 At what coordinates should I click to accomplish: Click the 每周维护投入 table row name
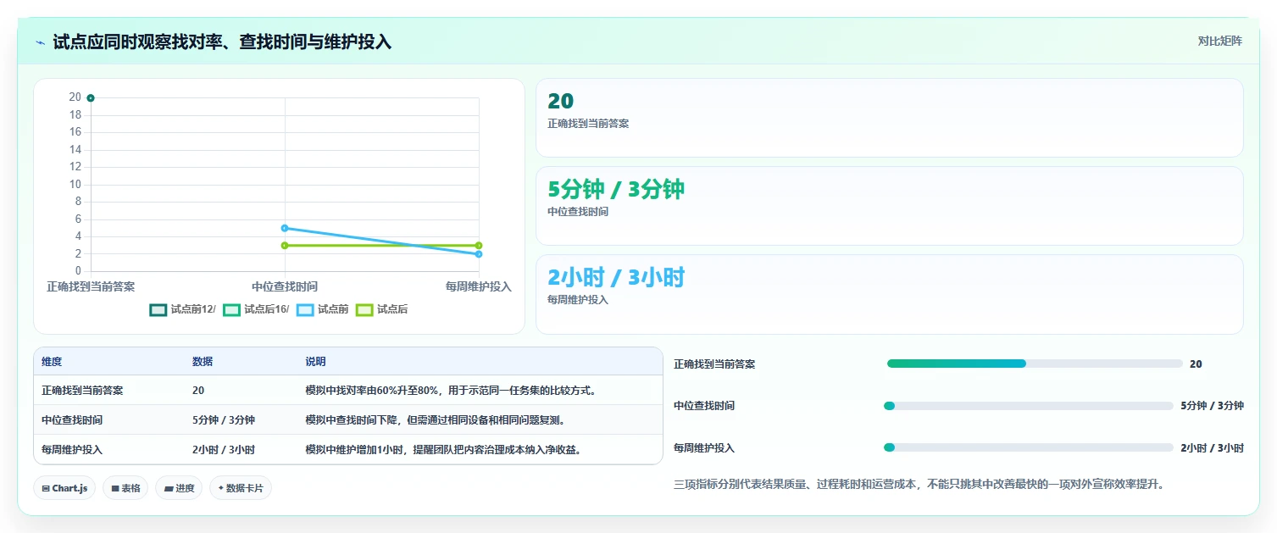tap(72, 450)
